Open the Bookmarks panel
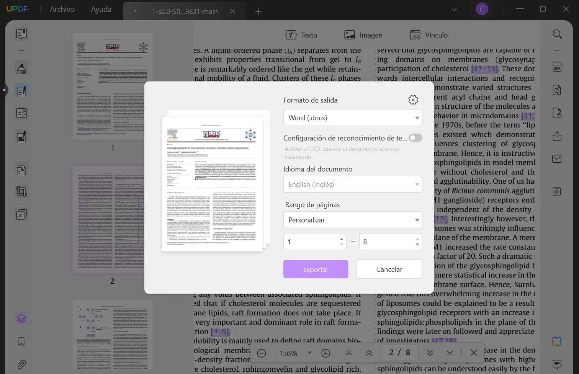579x374 pixels. pos(21,341)
